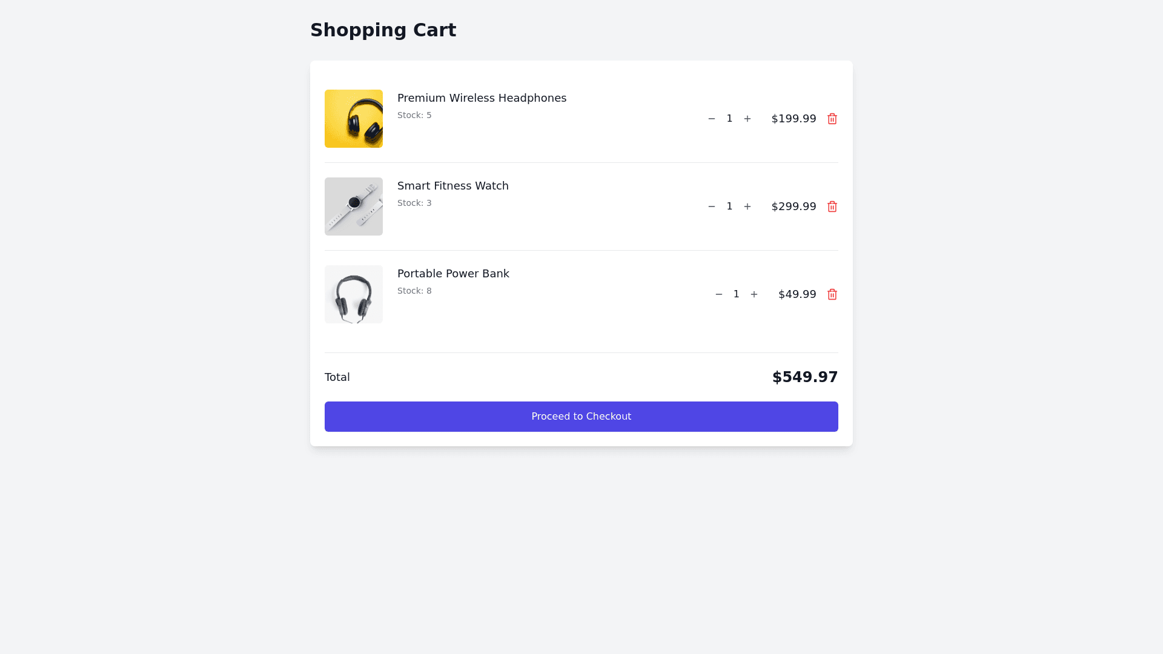
Task: Click the $199.99 headphones price
Action: [x=794, y=119]
